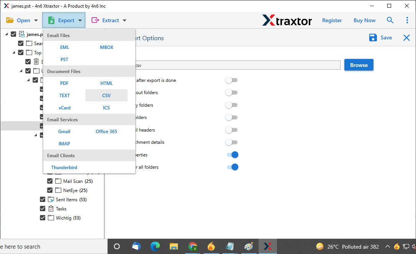Select PDF from the export menu
The image size is (416, 254).
pos(64,83)
